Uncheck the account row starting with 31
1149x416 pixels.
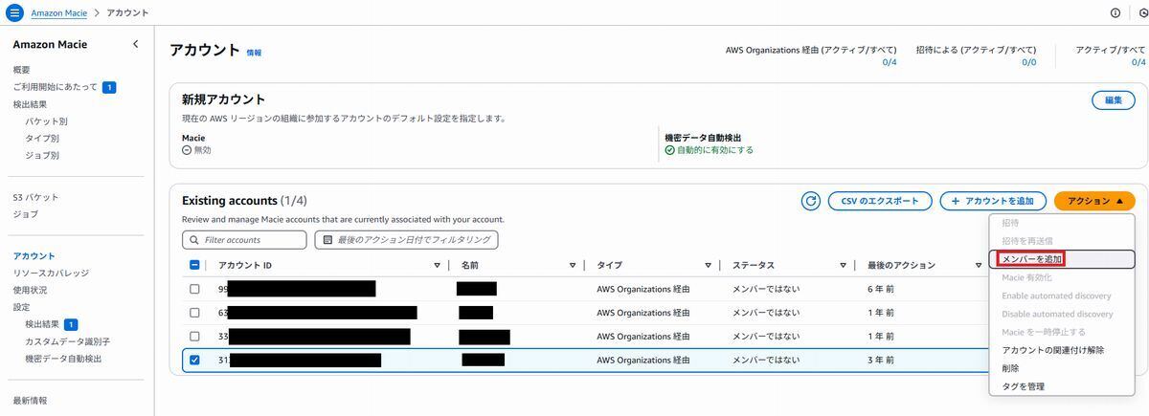pyautogui.click(x=195, y=361)
